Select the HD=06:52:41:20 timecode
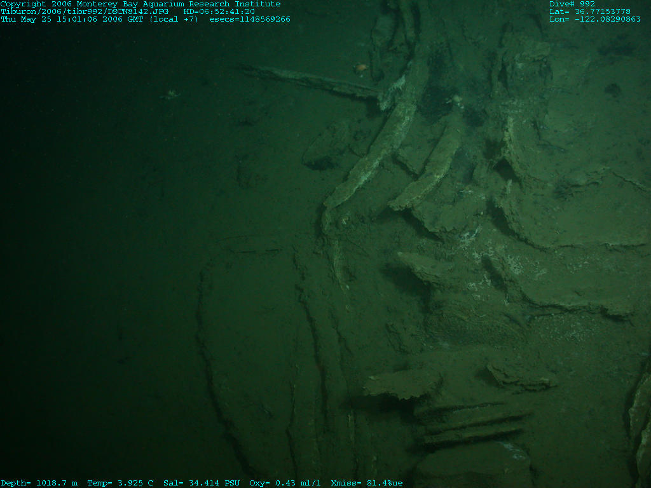This screenshot has width=651, height=488. tap(219, 11)
